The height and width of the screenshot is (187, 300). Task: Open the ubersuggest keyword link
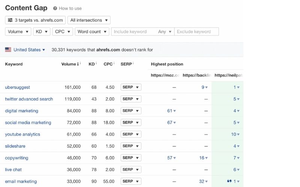(17, 87)
